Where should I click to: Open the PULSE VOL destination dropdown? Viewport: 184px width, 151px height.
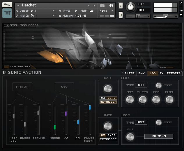click(x=159, y=136)
